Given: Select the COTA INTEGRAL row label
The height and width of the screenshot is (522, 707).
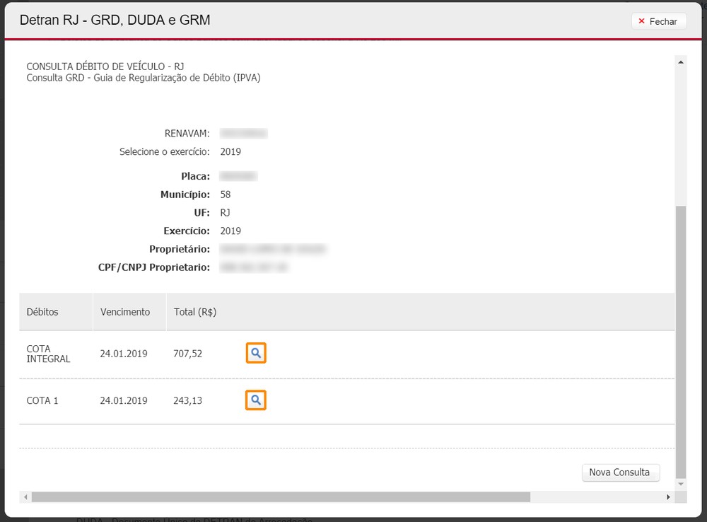Looking at the screenshot, I should tap(48, 354).
